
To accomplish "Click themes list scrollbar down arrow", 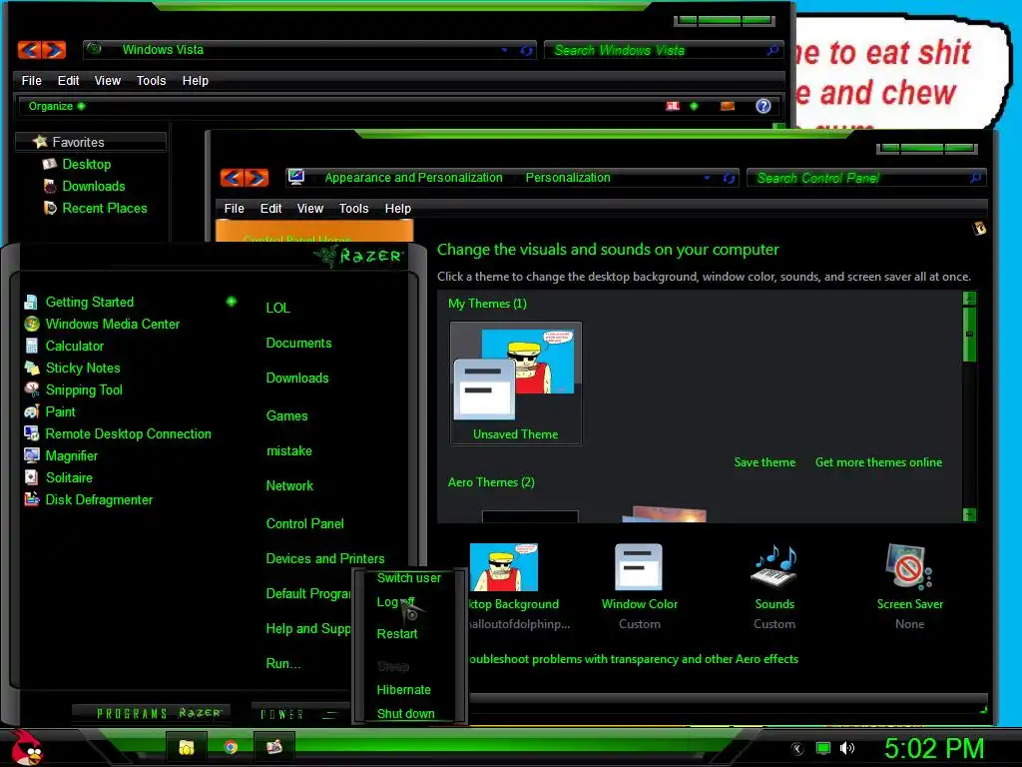I will pos(969,514).
